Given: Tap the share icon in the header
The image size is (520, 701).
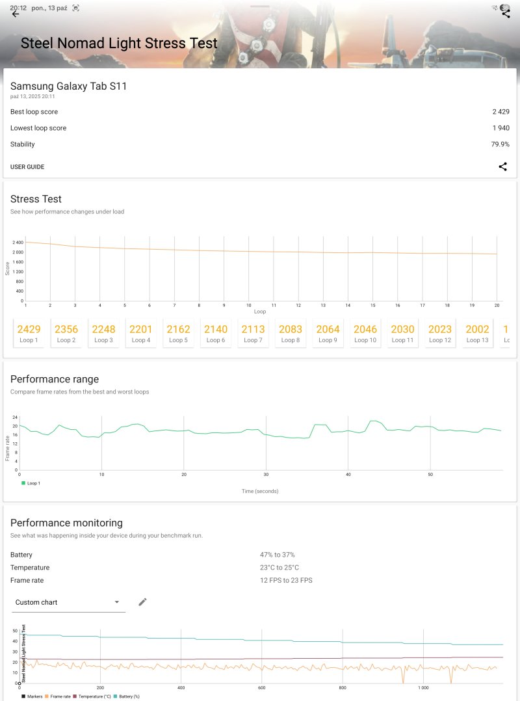Looking at the screenshot, I should (506, 14).
